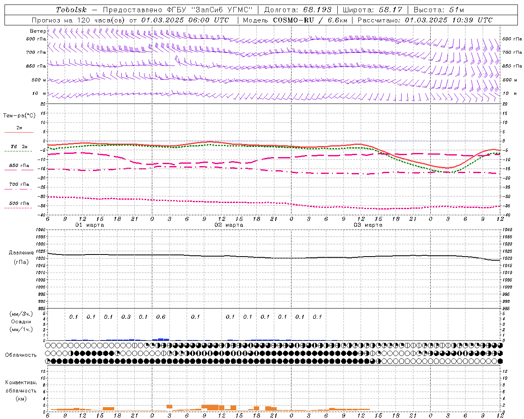
Task: Click the Давление pressure panel title
Action: [21, 253]
